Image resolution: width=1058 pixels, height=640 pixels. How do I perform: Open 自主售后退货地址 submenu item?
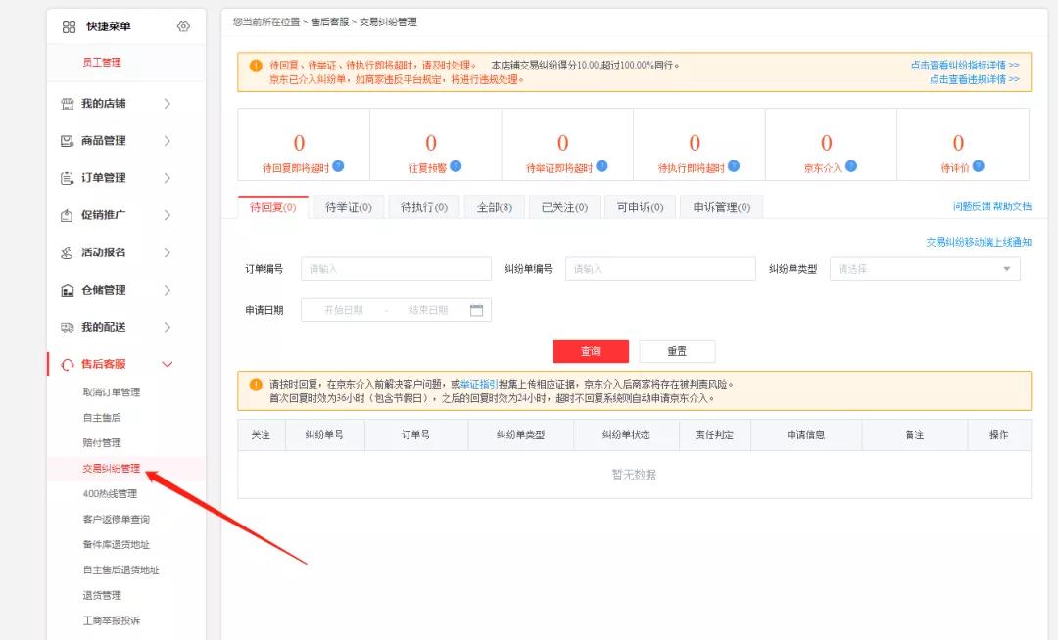point(120,570)
